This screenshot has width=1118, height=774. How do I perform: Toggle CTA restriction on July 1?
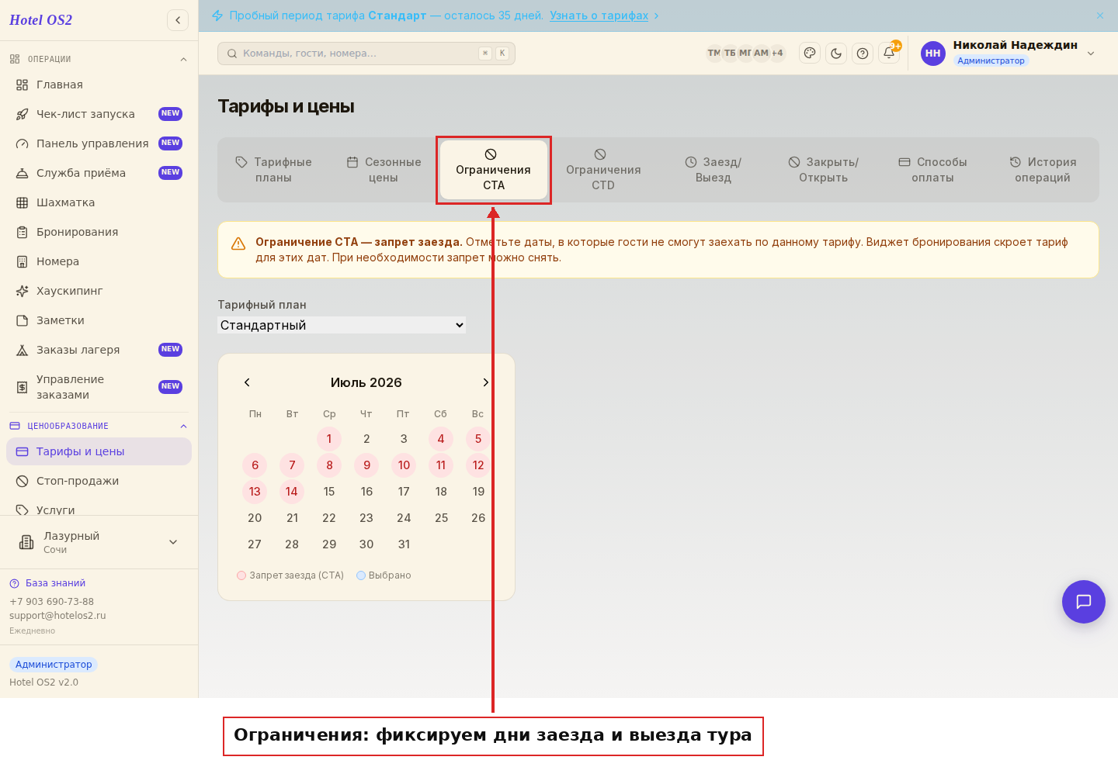click(329, 439)
